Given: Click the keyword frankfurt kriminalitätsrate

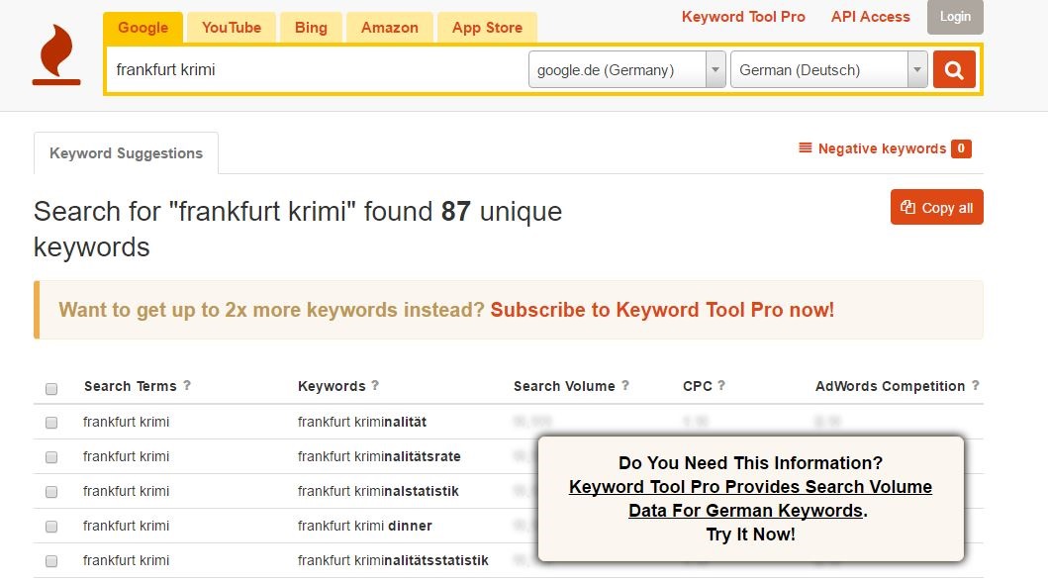Looking at the screenshot, I should point(379,456).
